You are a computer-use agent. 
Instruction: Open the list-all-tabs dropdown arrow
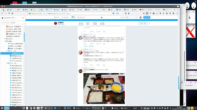(178, 9)
